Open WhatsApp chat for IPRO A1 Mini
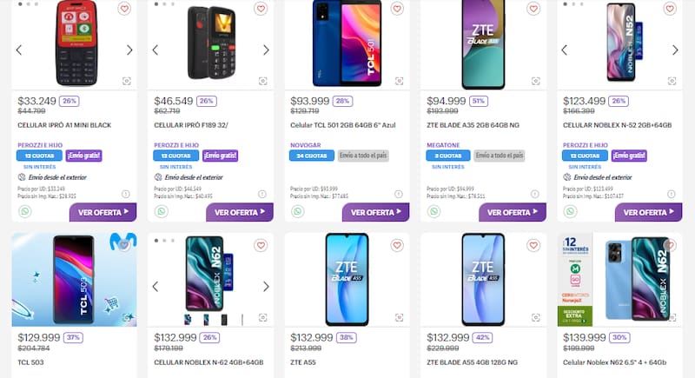This screenshot has width=695, height=378. 24,211
